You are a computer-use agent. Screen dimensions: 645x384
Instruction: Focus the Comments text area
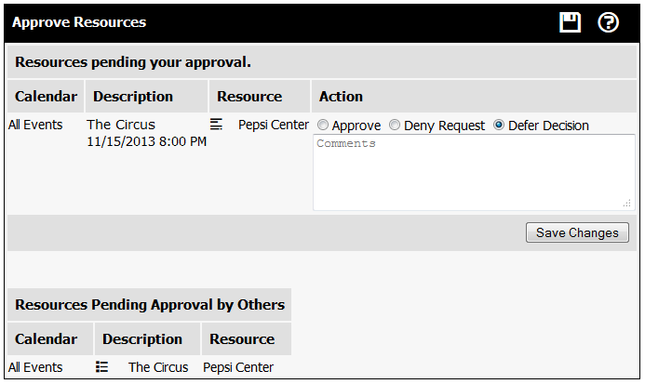coord(474,172)
